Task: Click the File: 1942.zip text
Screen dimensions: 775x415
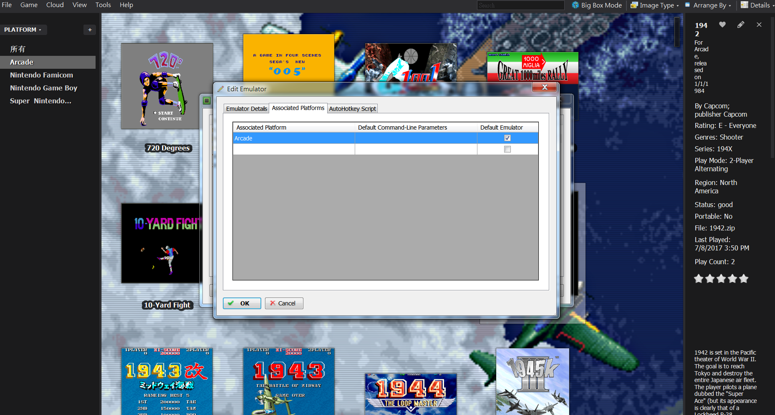Action: click(x=714, y=228)
